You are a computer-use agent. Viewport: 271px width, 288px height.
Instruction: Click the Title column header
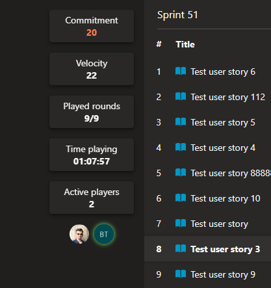(x=185, y=44)
